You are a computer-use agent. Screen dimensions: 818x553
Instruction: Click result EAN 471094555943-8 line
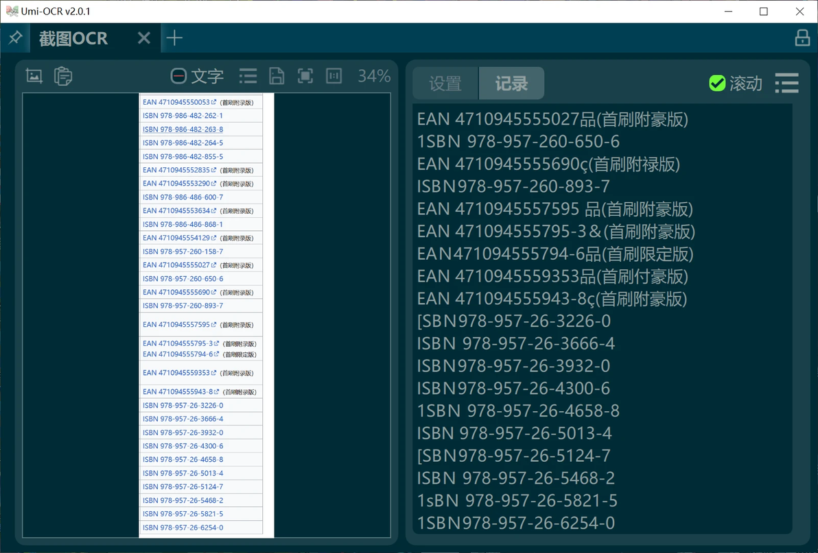[552, 298]
